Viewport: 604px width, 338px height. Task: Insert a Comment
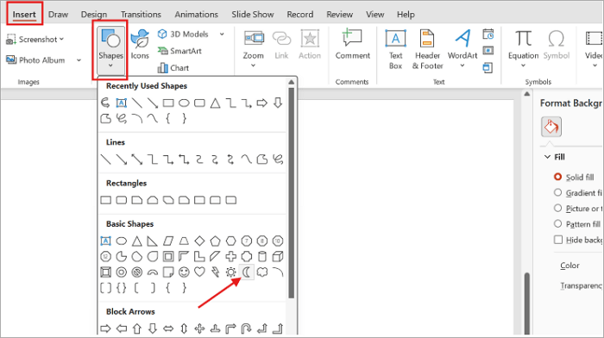click(352, 44)
